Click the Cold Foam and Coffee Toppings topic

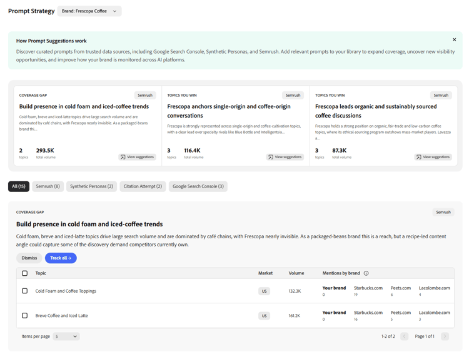click(66, 291)
